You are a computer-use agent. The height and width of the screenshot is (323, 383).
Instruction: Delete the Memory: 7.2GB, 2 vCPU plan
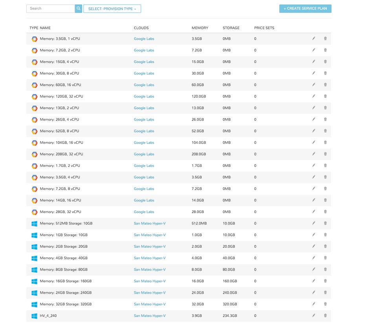[325, 50]
